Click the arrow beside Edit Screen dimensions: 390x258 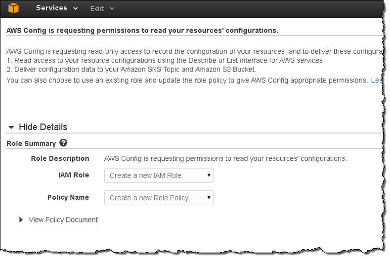[x=112, y=9]
